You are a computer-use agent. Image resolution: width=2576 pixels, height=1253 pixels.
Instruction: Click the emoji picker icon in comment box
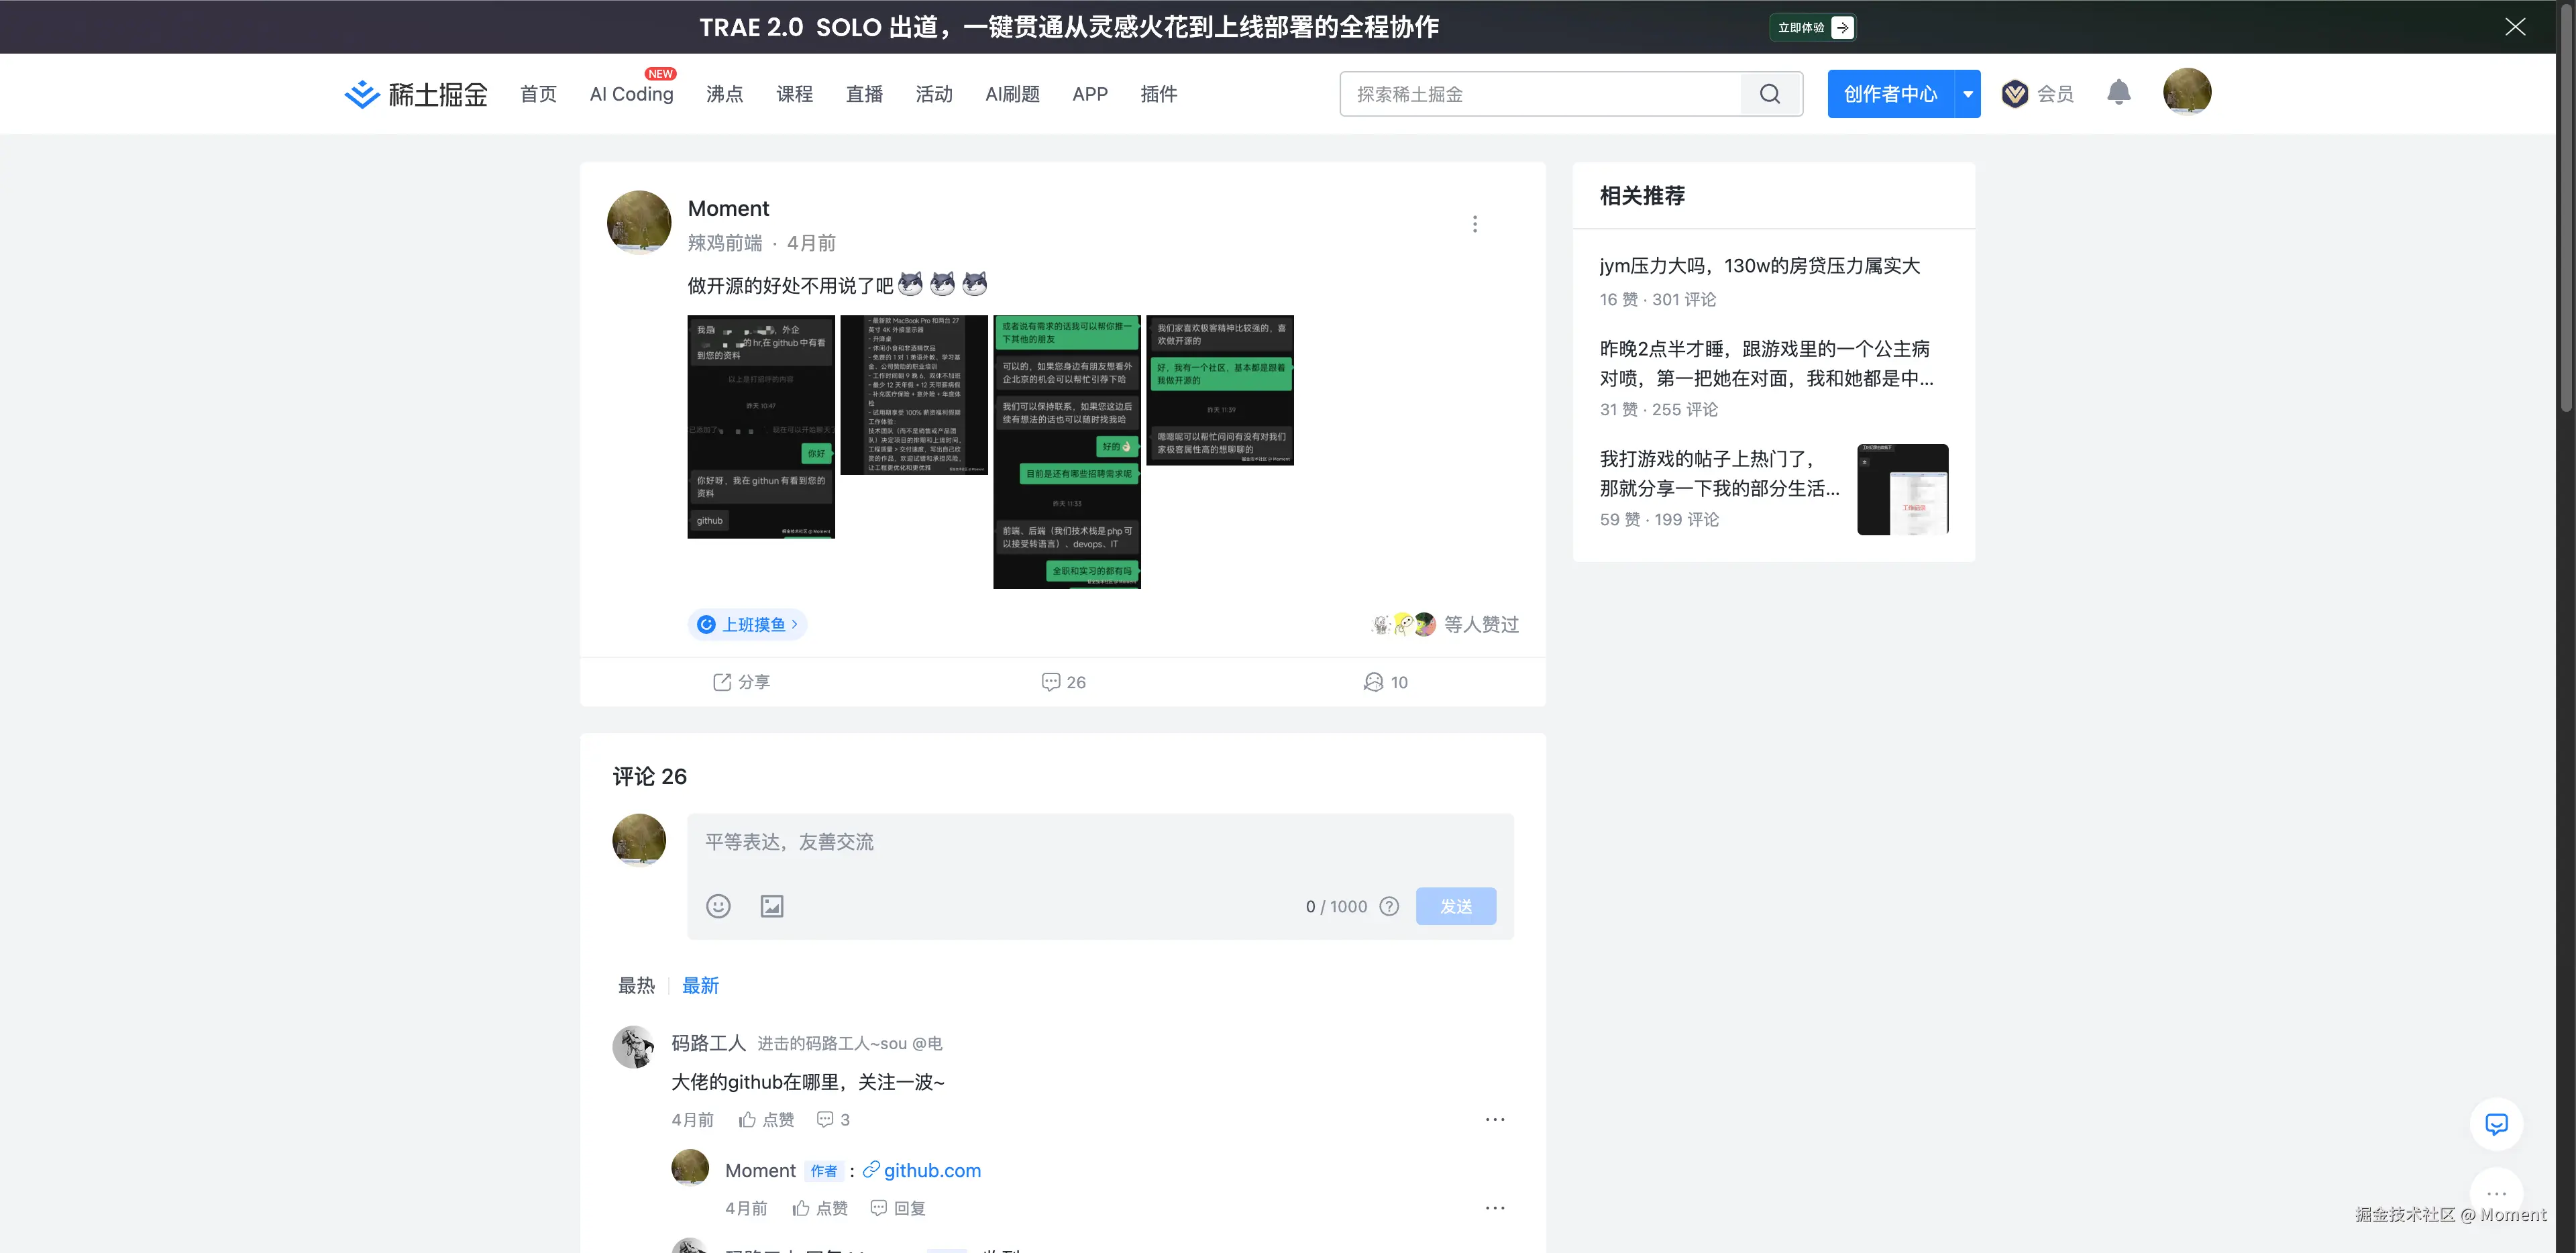click(x=718, y=906)
